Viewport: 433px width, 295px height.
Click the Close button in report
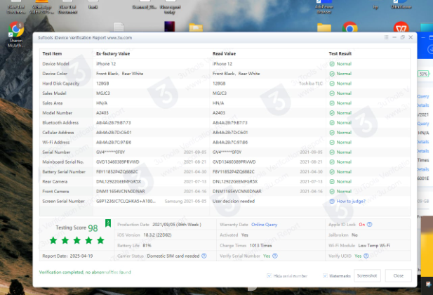398,275
